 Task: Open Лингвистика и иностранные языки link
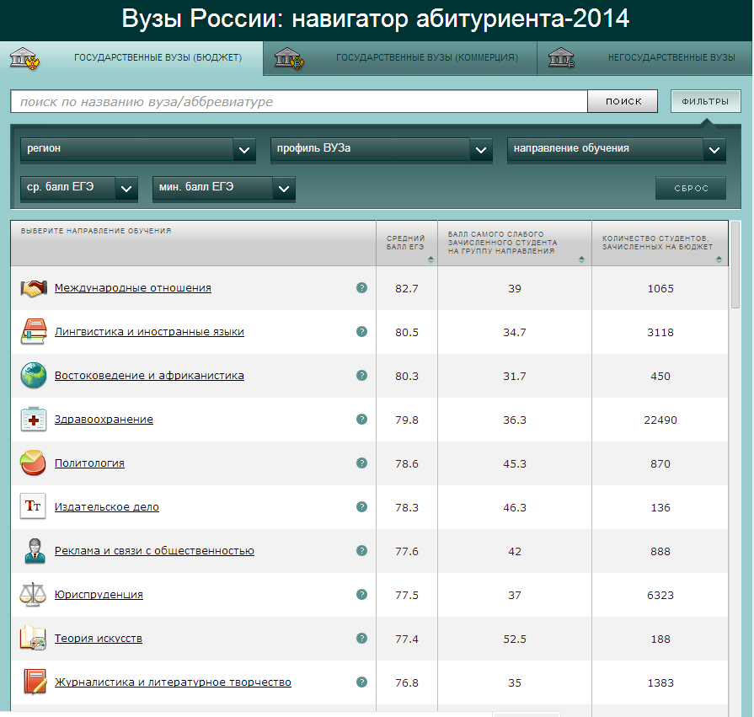pyautogui.click(x=149, y=331)
